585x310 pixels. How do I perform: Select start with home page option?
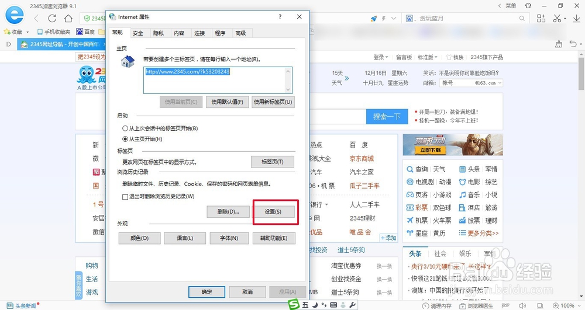coord(143,139)
